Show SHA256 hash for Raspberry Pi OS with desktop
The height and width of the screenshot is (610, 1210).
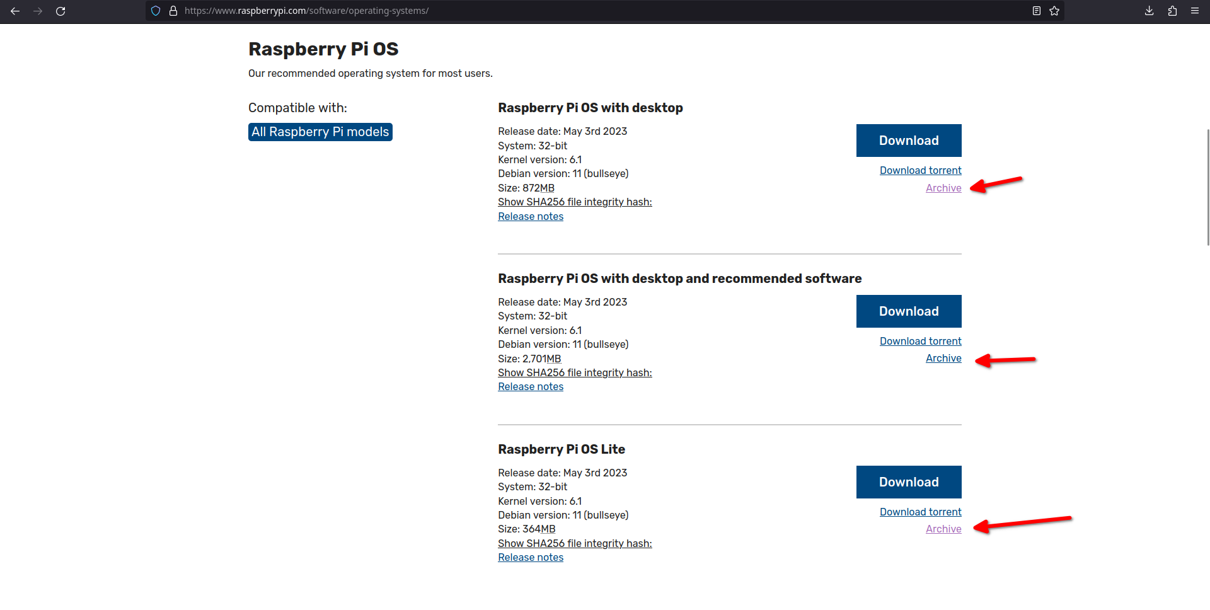[574, 202]
